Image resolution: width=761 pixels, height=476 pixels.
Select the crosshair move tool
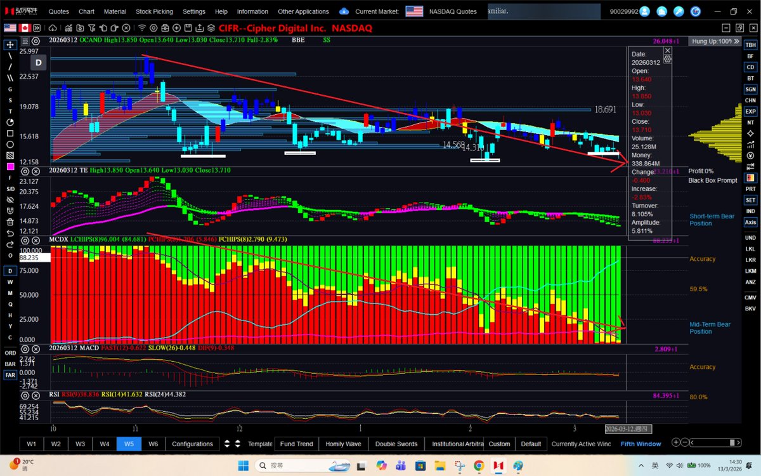[10, 45]
